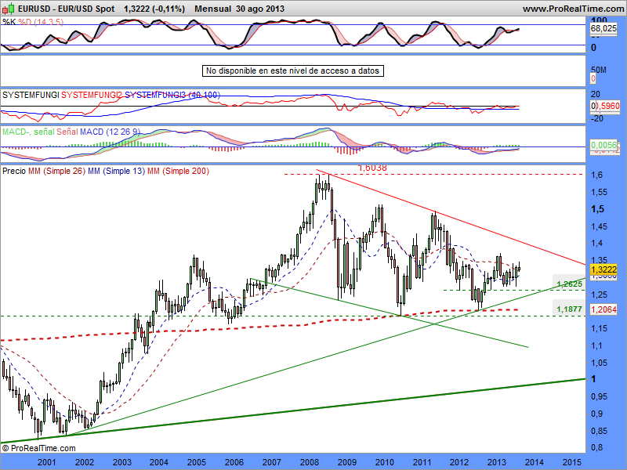Click the 1,3222 (-0,11%) quote in header

click(154, 9)
